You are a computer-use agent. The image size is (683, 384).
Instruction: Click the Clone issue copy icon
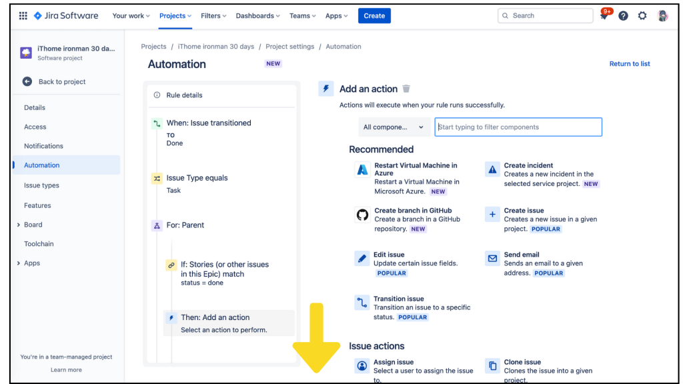click(492, 366)
